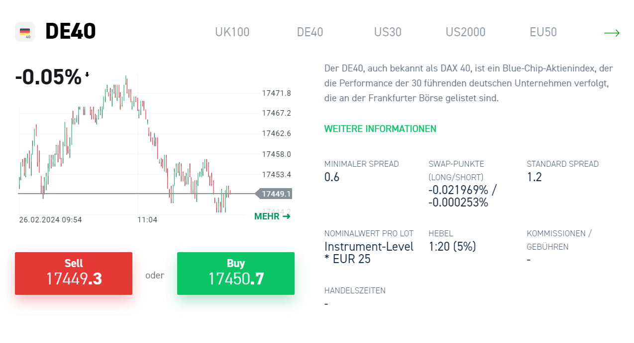The height and width of the screenshot is (343, 634).
Task: Click the Buy button showing 17450.7
Action: pos(235,273)
